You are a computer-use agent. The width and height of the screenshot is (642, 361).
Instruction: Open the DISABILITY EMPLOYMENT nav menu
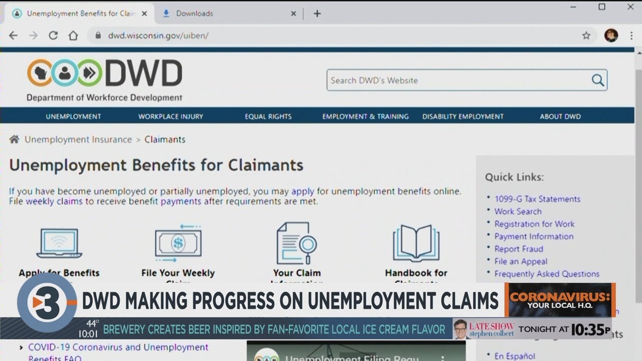462,116
